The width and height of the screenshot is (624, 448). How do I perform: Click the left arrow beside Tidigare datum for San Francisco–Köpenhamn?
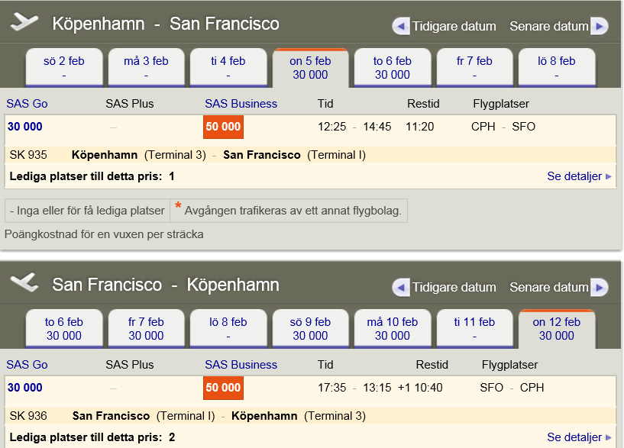point(401,288)
